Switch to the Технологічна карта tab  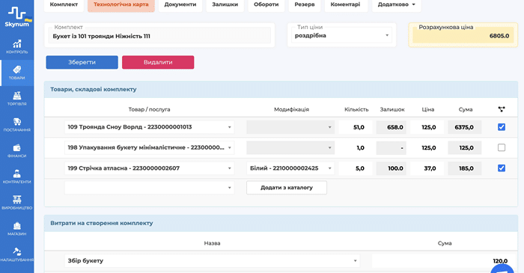(121, 4)
